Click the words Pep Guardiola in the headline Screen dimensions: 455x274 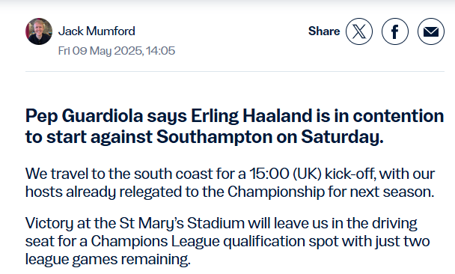(84, 116)
